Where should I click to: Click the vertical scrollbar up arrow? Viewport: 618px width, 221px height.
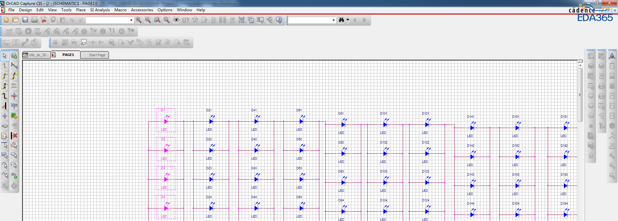pyautogui.click(x=580, y=65)
